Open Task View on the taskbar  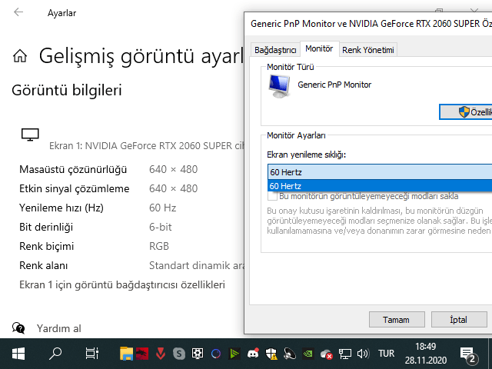(x=92, y=354)
